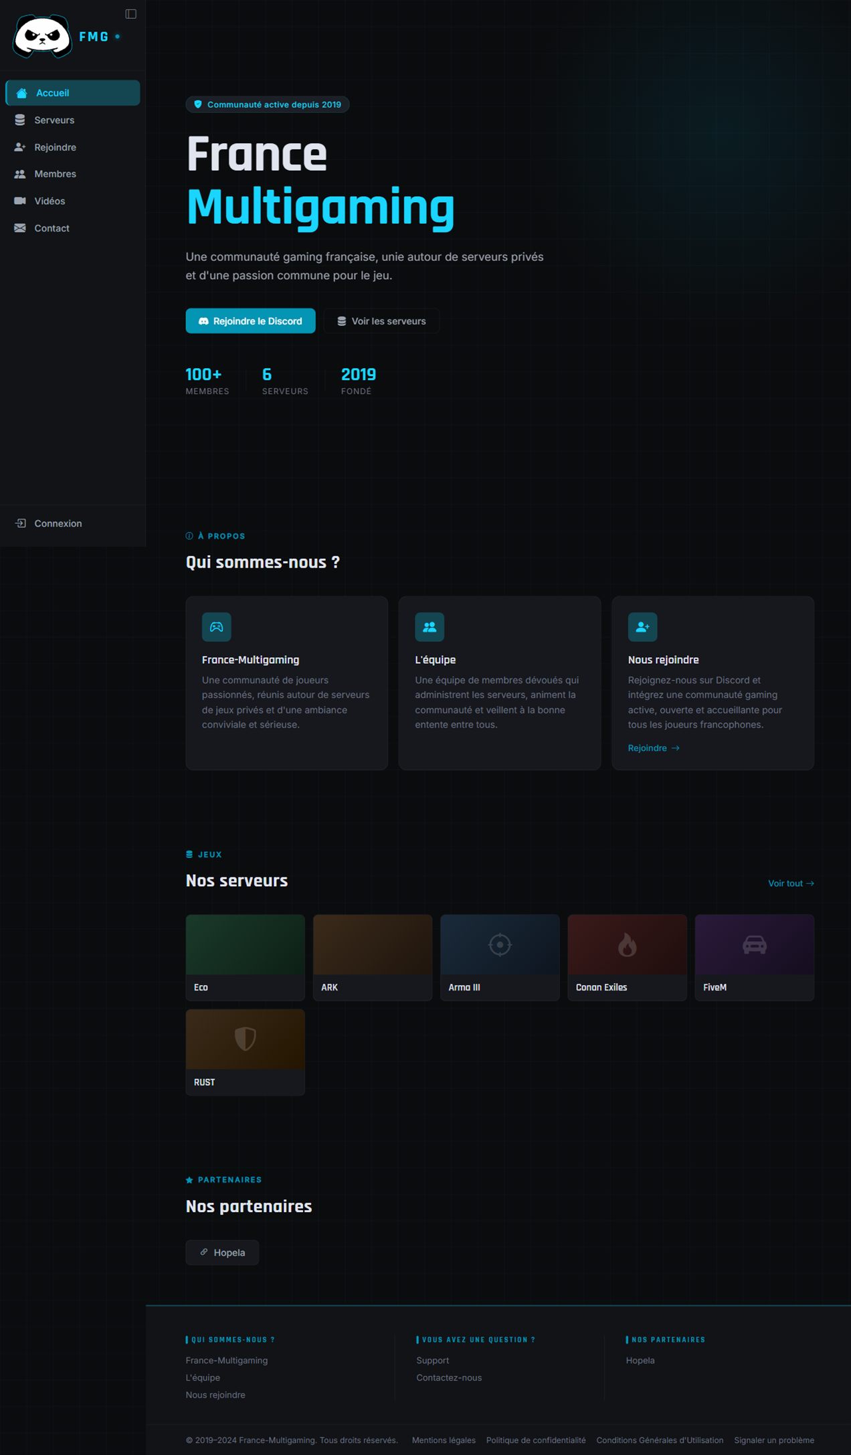
Task: Select Membres in the sidebar
Action: [x=73, y=174]
